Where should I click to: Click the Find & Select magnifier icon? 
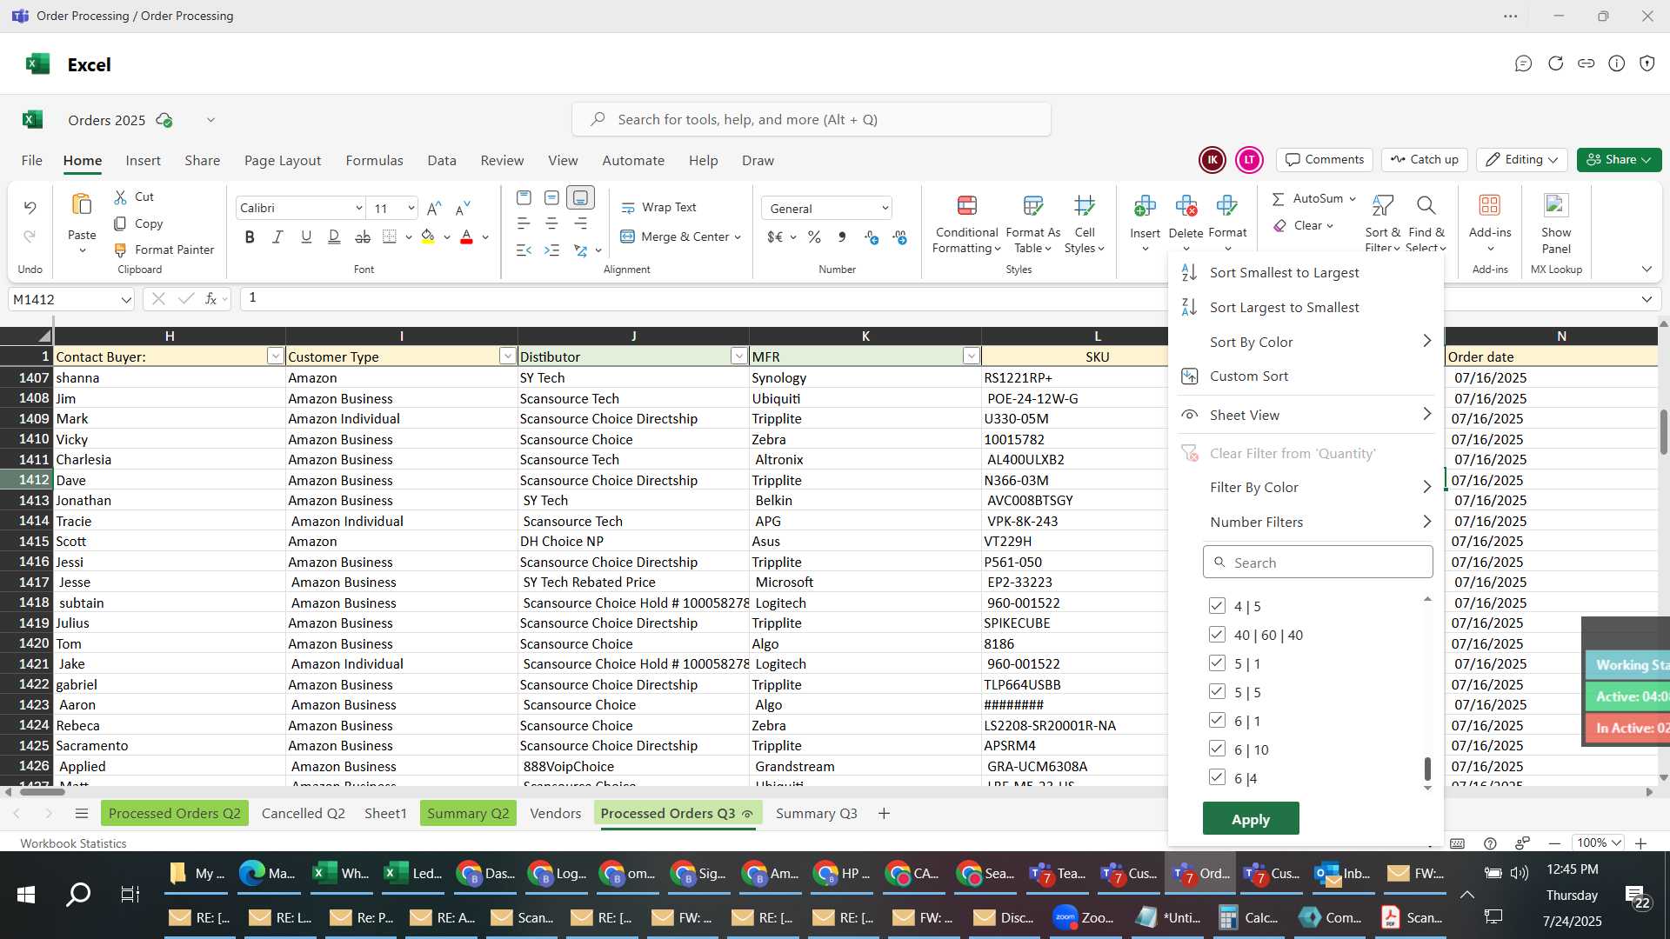(x=1426, y=206)
